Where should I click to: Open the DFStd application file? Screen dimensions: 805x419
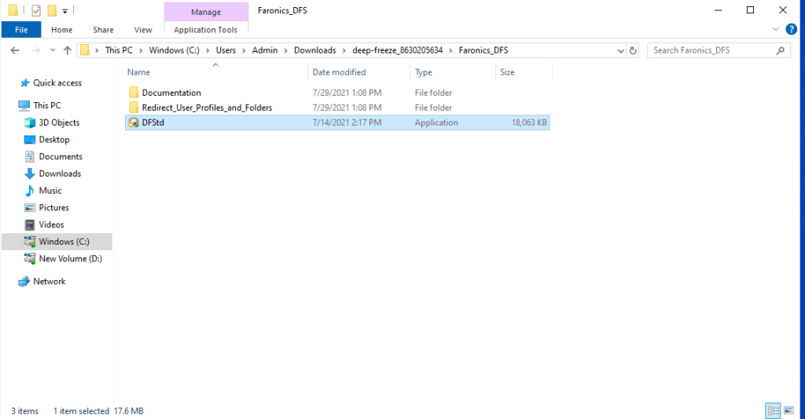pos(153,122)
